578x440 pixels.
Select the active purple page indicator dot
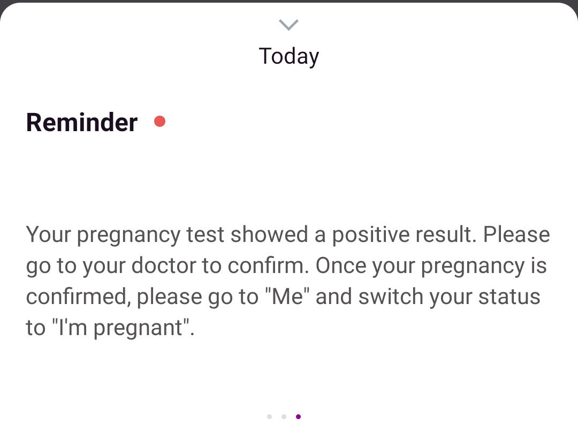click(x=298, y=416)
